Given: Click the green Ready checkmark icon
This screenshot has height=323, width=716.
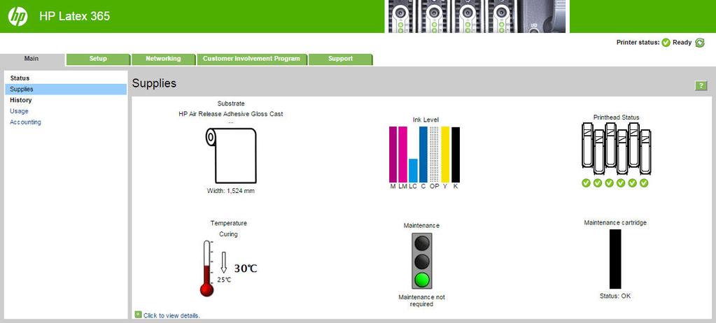Looking at the screenshot, I should [x=666, y=43].
